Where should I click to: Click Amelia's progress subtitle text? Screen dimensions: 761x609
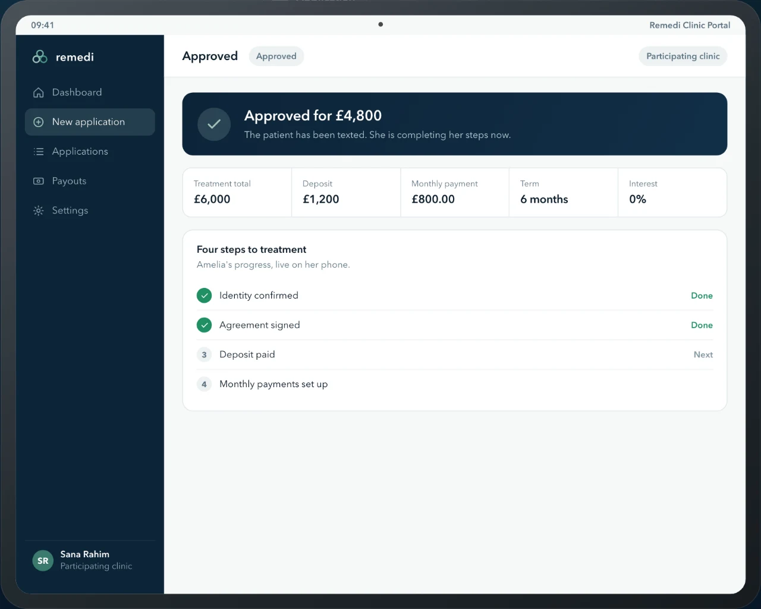point(273,265)
